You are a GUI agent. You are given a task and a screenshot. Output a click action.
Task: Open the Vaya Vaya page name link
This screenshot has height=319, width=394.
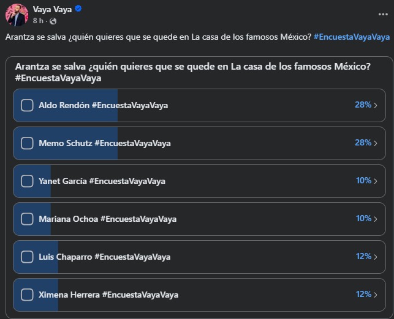pyautogui.click(x=52, y=9)
